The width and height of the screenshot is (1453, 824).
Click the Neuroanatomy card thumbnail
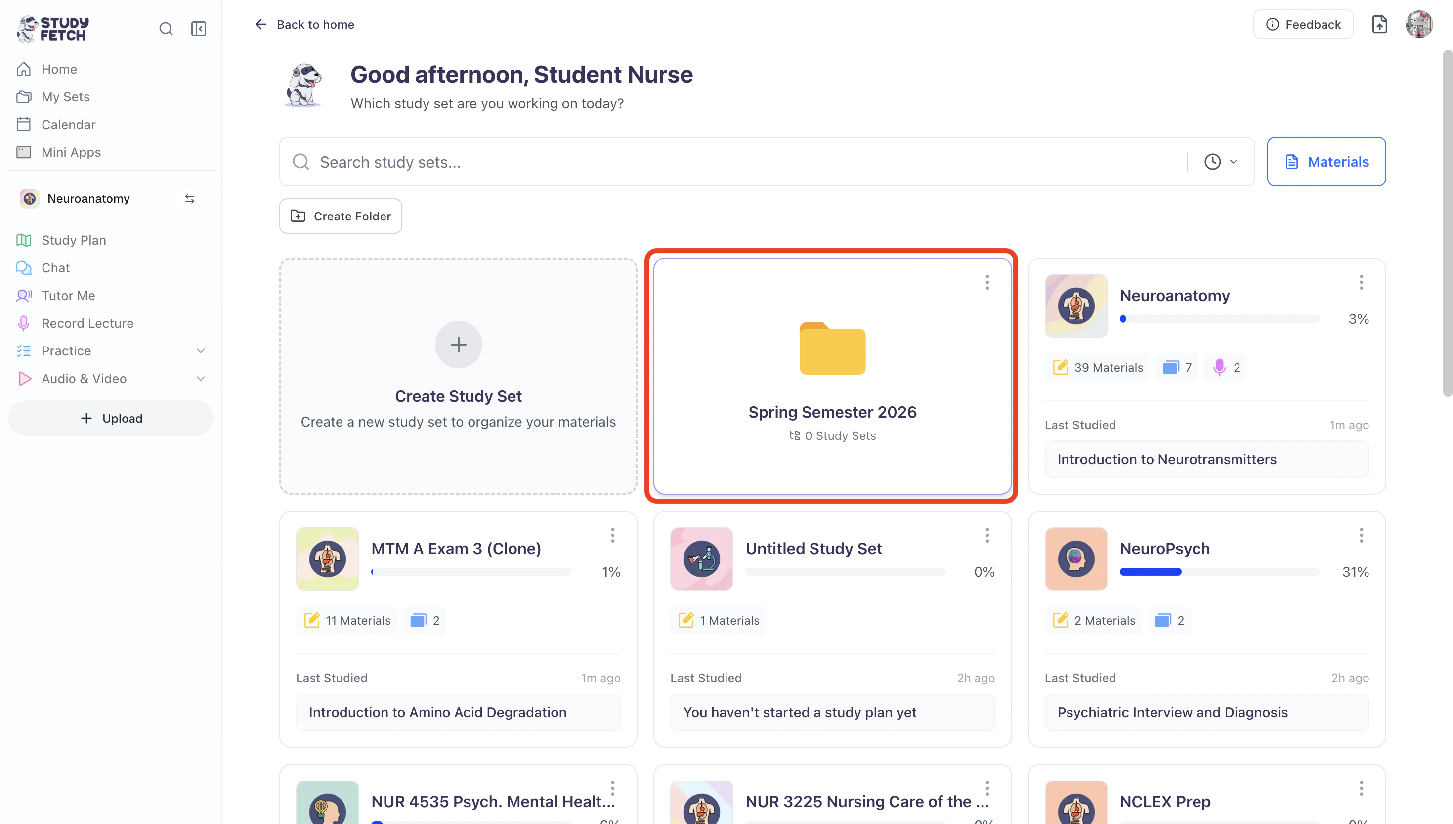click(x=1076, y=306)
